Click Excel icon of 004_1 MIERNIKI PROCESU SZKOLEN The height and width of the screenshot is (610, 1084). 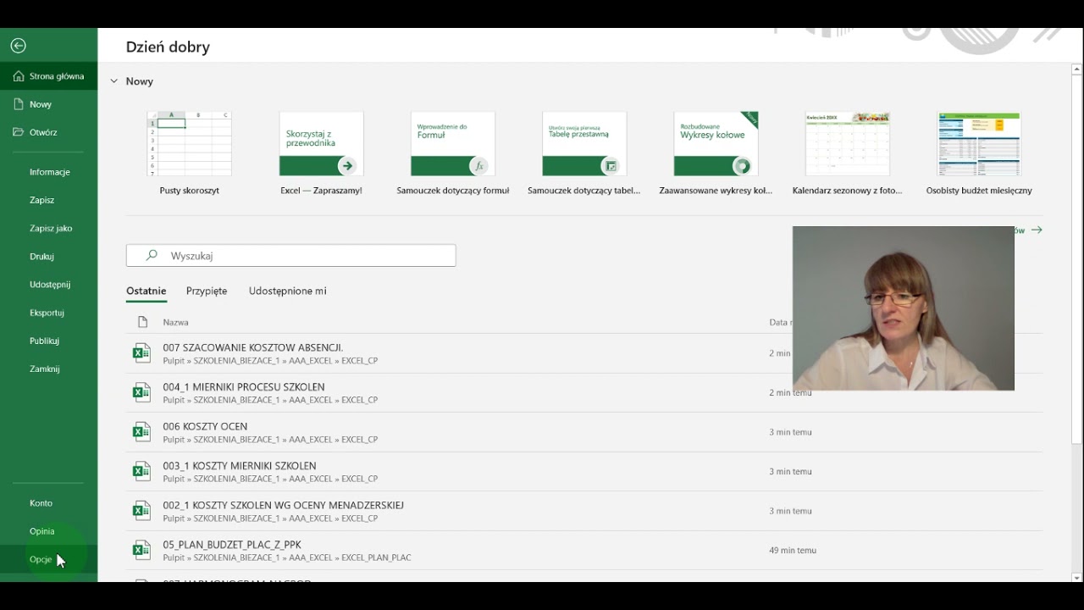[141, 392]
